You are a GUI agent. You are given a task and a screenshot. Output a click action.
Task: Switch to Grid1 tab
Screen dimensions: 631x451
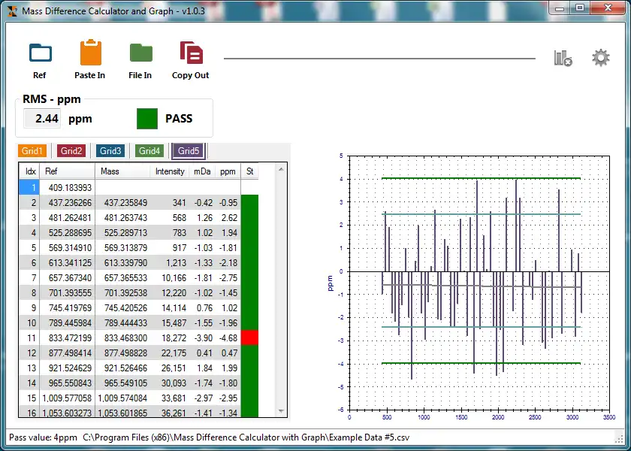coord(32,151)
